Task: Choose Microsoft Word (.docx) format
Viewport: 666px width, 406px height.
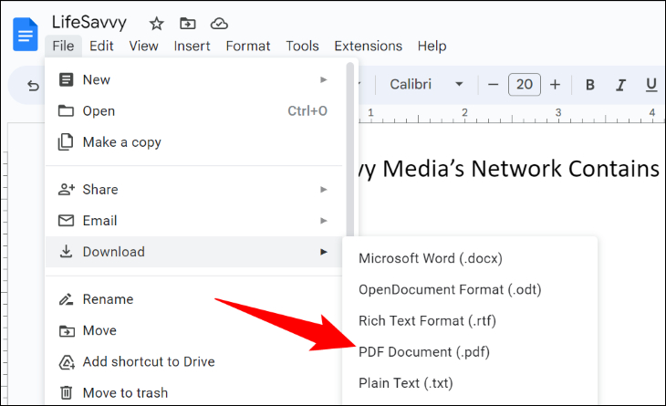Action: click(x=431, y=258)
